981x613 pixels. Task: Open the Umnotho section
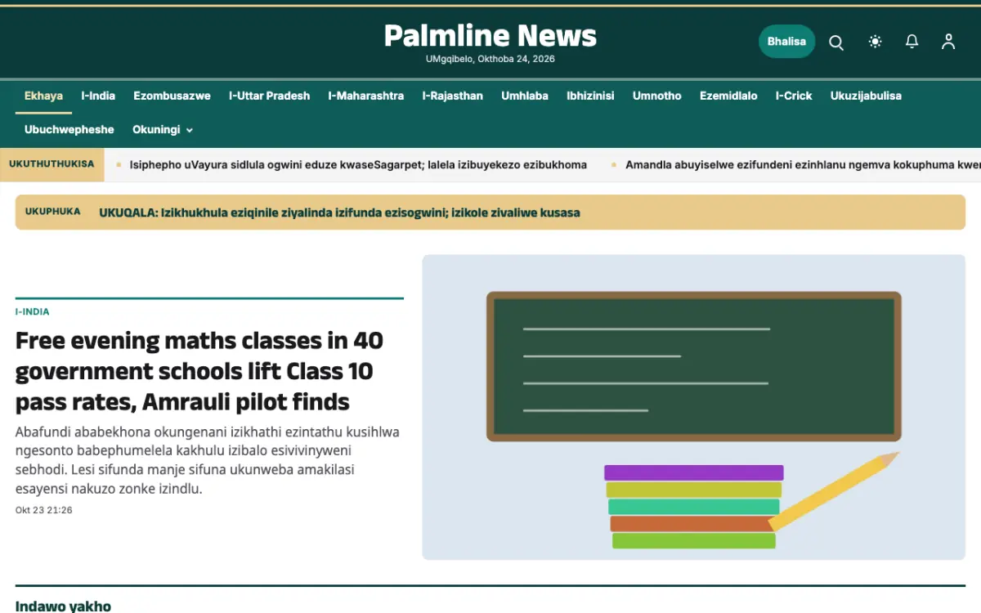[656, 96]
